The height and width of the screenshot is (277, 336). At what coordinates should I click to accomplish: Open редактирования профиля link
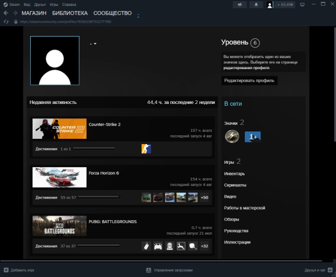point(246,68)
